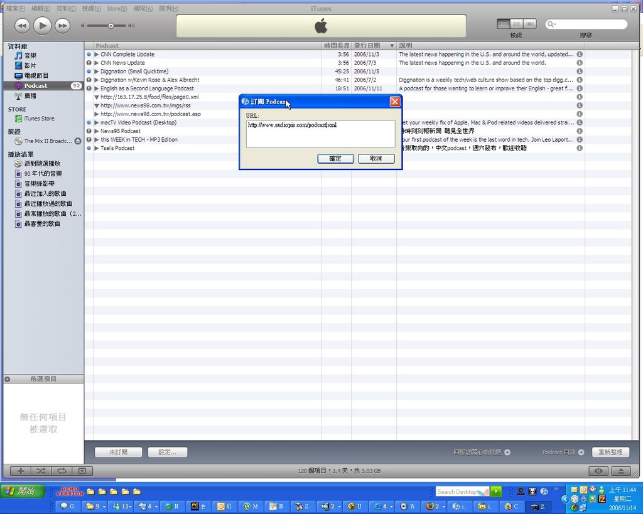Click the eject disc button
Screen dimensions: 643x514
coord(621,471)
